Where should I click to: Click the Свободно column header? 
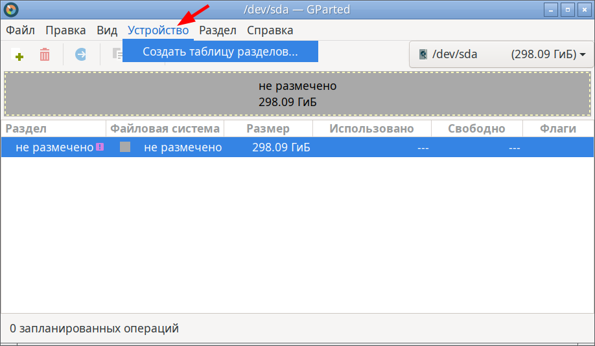coord(476,129)
